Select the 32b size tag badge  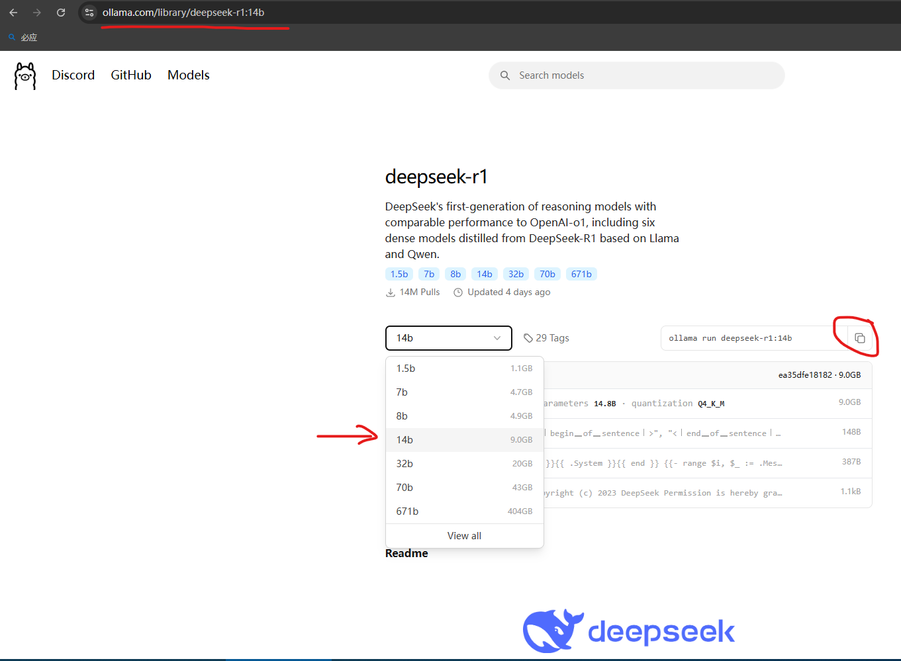(x=516, y=274)
